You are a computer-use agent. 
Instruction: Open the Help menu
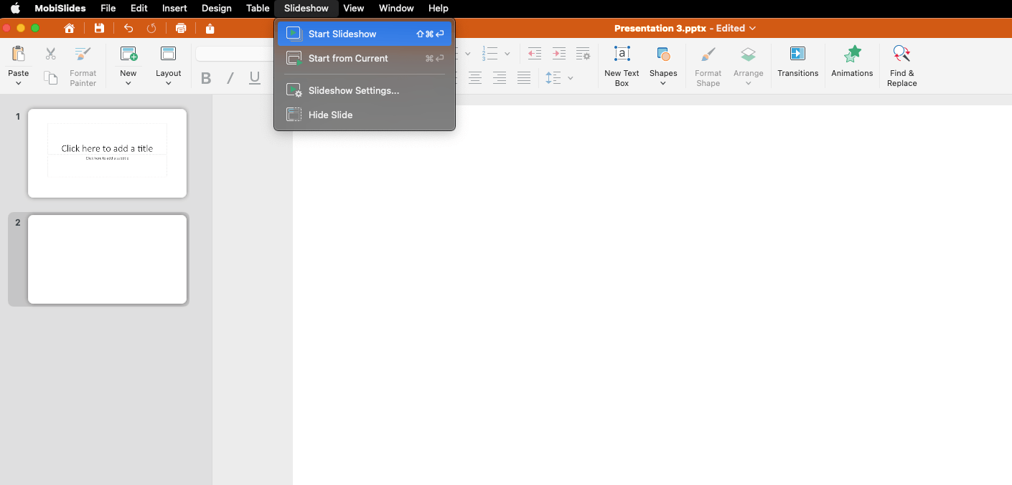pos(439,9)
